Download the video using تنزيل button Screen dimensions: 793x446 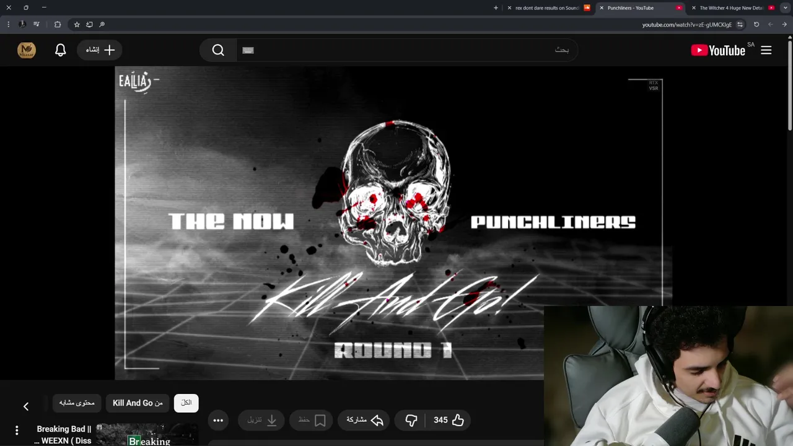pyautogui.click(x=262, y=420)
